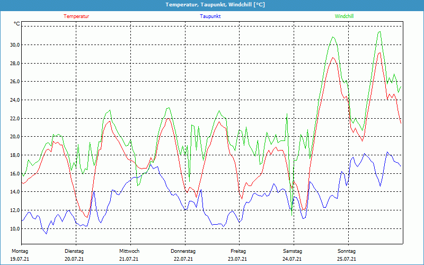Click the 14,0 y-axis value

(x=15, y=192)
